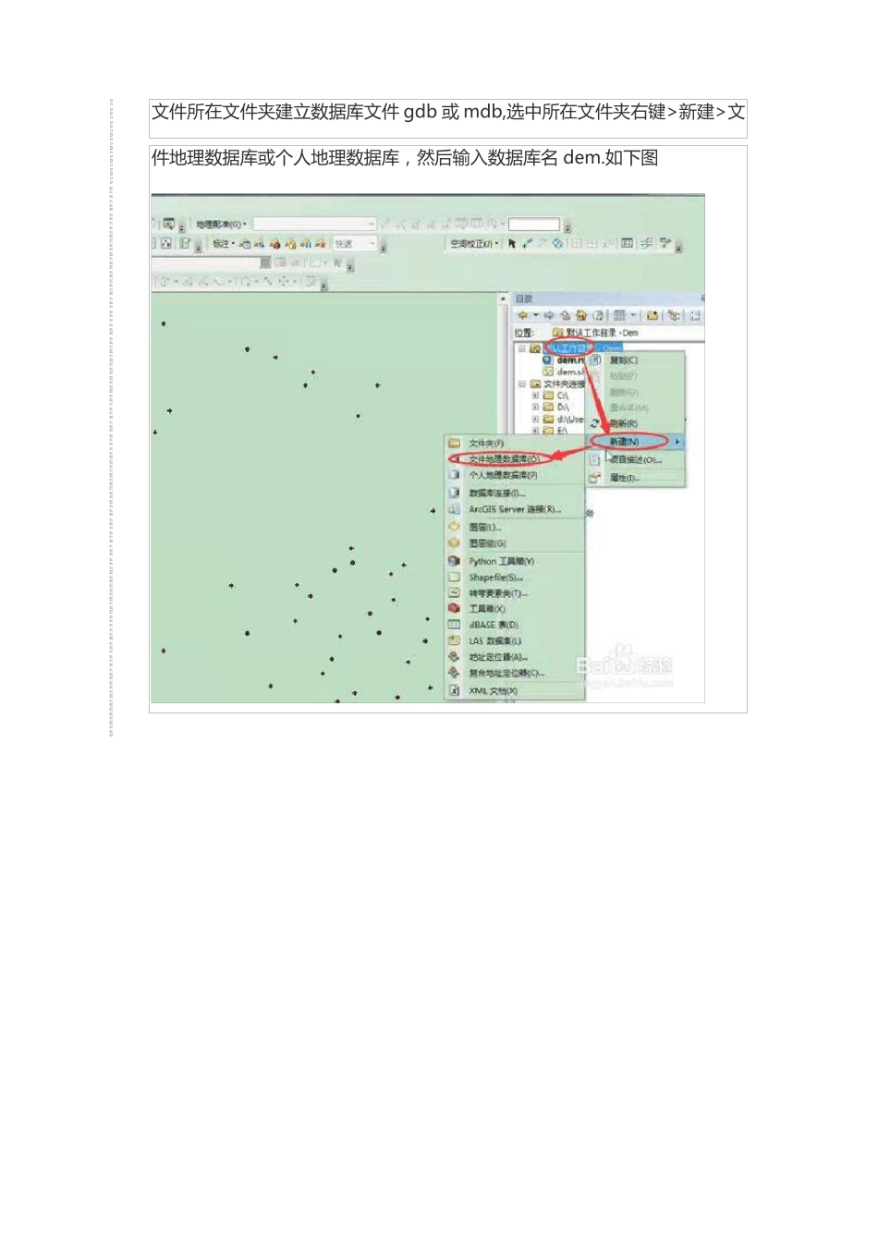
Task: Expand the D:\ folder connection
Action: tap(535, 407)
